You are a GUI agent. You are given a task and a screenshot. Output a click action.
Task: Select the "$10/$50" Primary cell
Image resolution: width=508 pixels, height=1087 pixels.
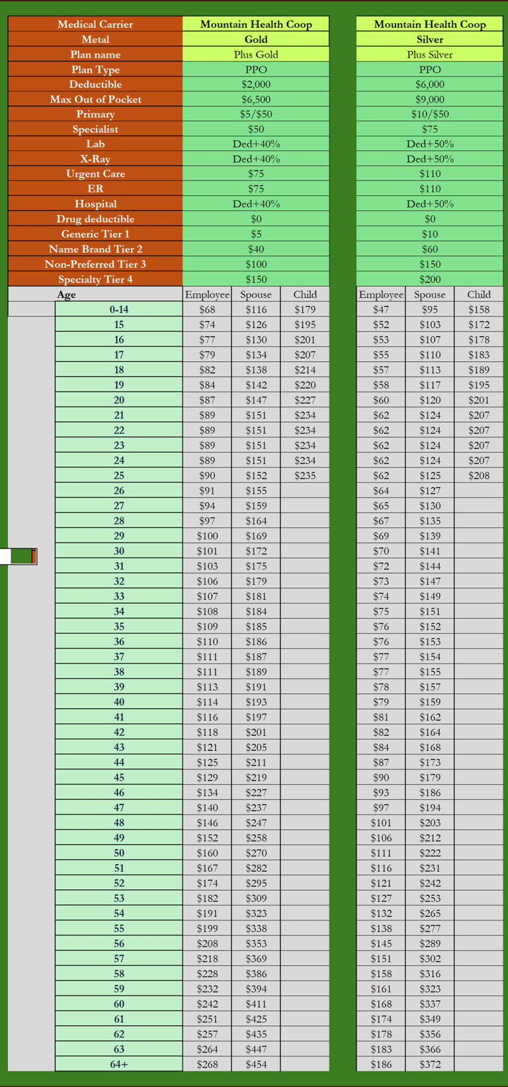(x=430, y=114)
